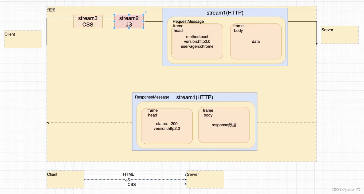Screen dimensions: 364x194
Task: Click the solid arrowhead pointing down near Server
Action: point(317,43)
